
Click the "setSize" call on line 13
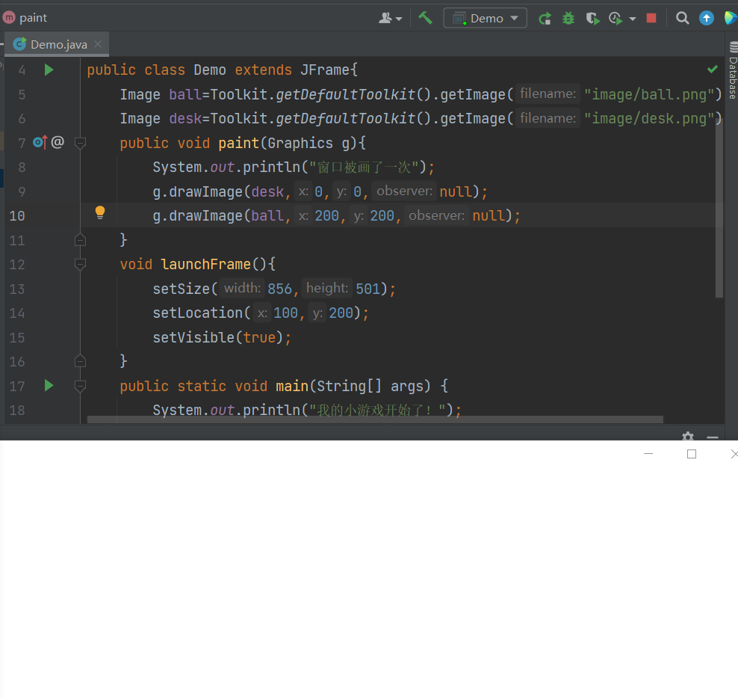pyautogui.click(x=182, y=289)
